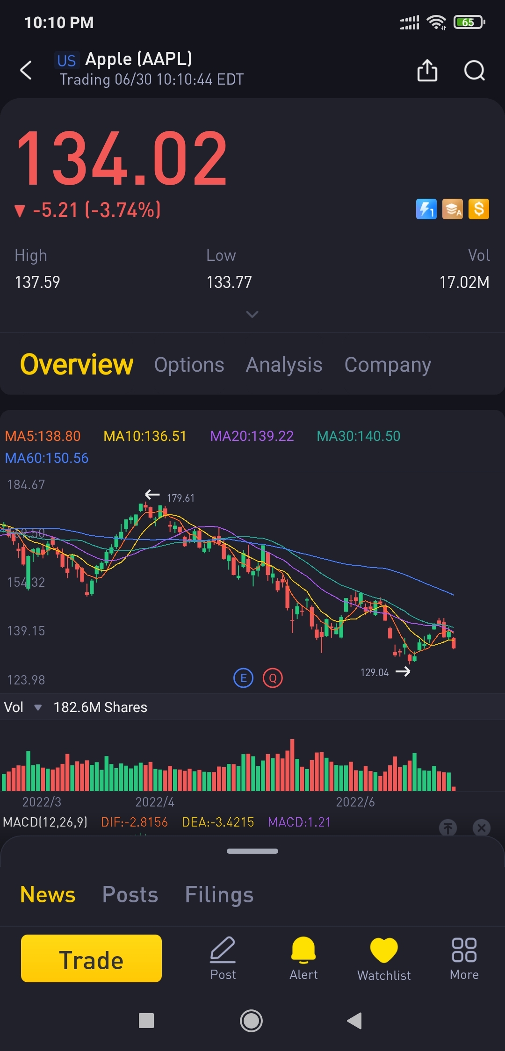This screenshot has width=505, height=1051.
Task: Tap the High value 137.59
Action: 37,282
